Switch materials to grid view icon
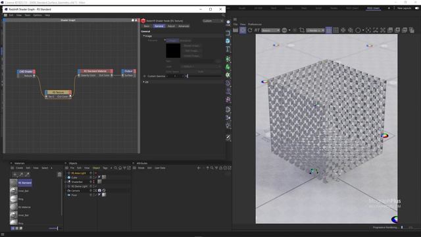 [x=16, y=228]
